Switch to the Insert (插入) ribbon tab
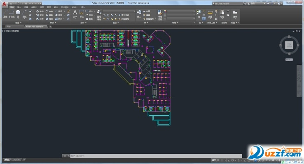This screenshot has width=304, height=164. point(19,7)
